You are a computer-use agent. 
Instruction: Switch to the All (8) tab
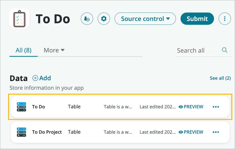coord(23,50)
